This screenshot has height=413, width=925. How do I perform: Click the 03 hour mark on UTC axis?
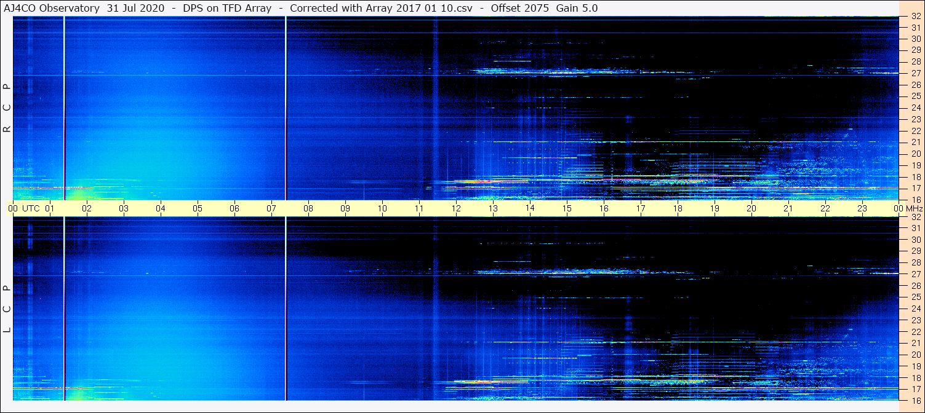pos(124,208)
